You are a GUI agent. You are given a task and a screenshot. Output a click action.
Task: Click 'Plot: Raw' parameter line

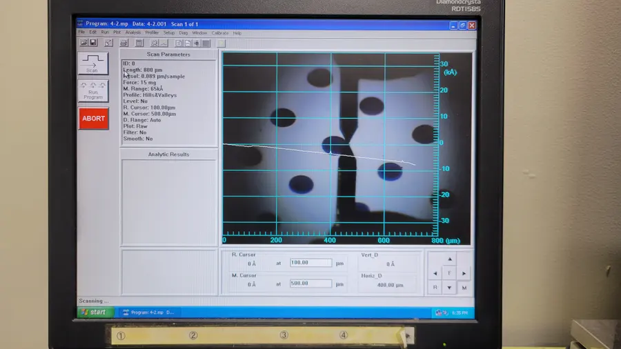(135, 126)
